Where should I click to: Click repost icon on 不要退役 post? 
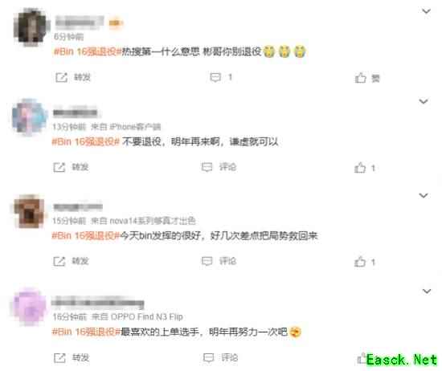59,167
